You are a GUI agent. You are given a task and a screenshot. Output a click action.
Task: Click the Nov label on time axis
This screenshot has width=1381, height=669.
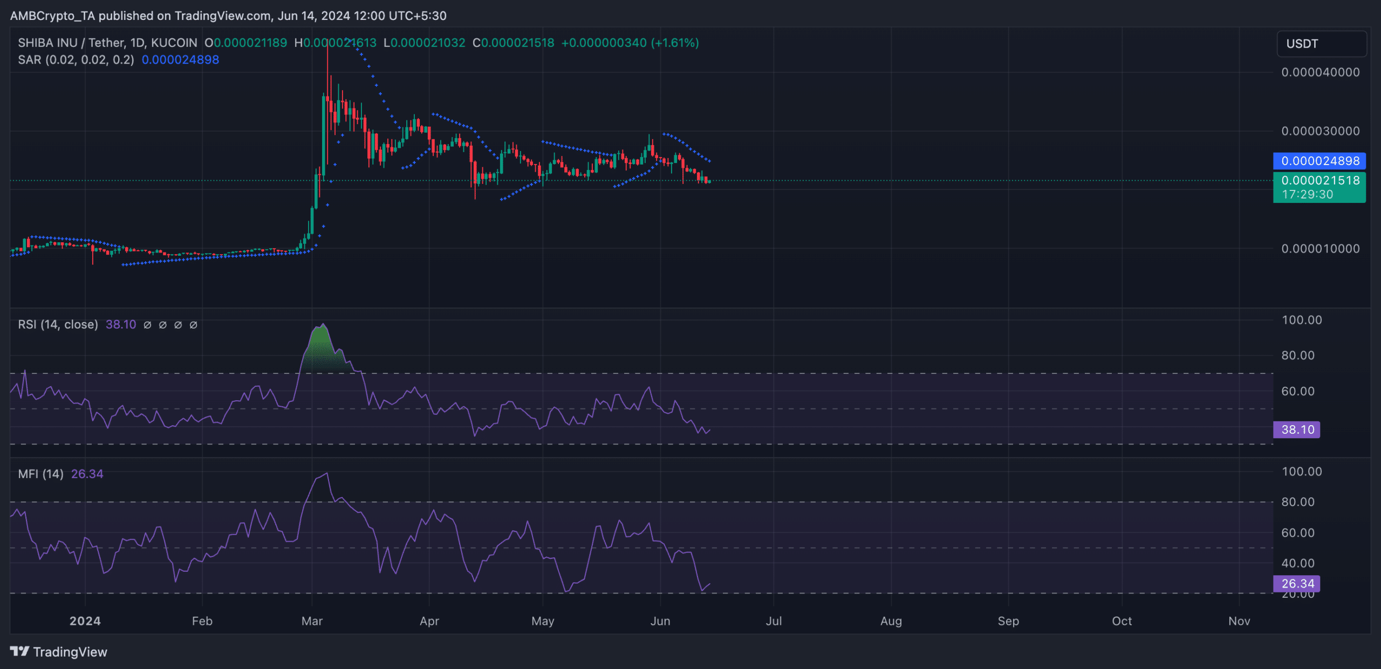click(1239, 621)
